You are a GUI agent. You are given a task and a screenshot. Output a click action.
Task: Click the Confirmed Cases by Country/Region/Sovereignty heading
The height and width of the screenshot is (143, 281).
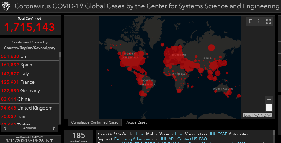(30, 45)
